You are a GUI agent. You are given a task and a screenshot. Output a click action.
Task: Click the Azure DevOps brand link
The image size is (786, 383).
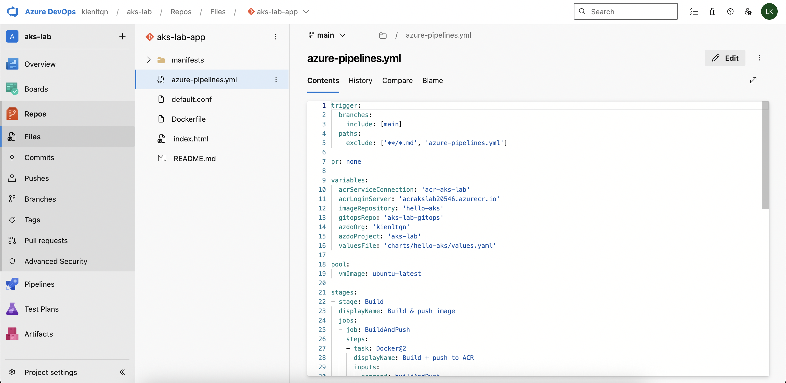[x=50, y=12]
